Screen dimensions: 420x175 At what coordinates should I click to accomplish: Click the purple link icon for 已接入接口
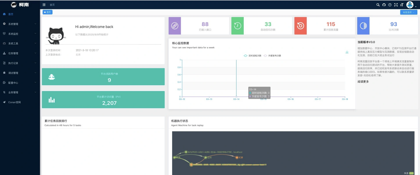tap(175, 26)
